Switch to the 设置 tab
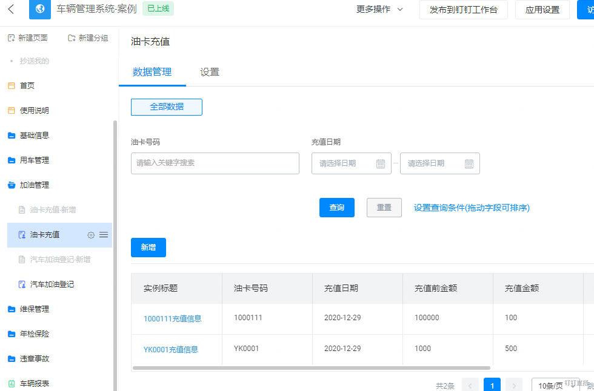Image resolution: width=594 pixels, height=391 pixels. pyautogui.click(x=210, y=72)
